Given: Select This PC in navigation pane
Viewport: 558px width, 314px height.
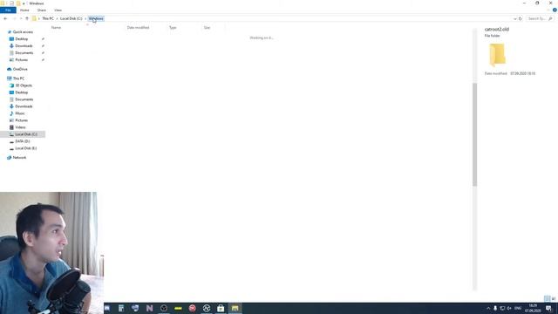Looking at the screenshot, I should 18,78.
